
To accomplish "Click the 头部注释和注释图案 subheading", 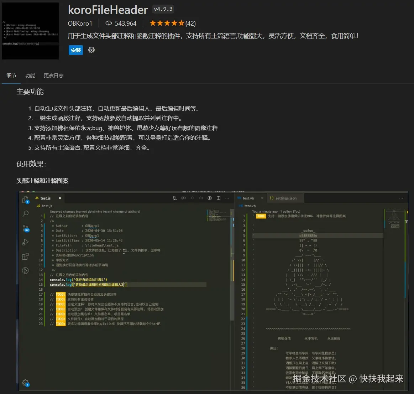I will click(x=42, y=181).
